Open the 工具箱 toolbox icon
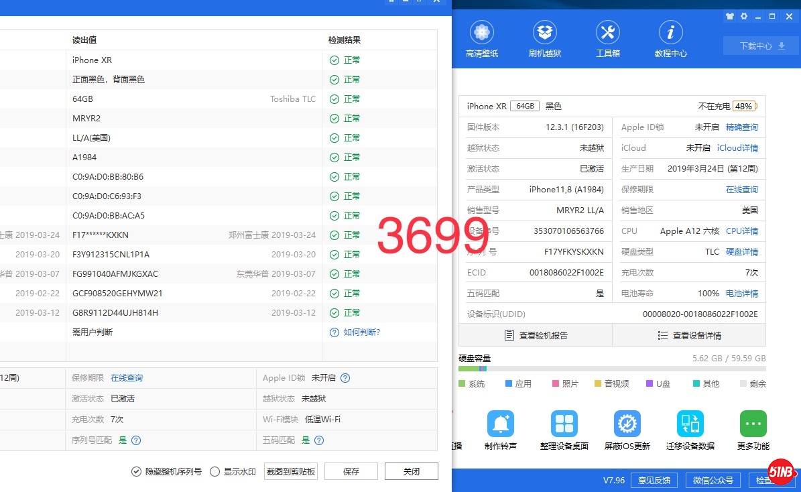Viewport: 801px width, 492px height. (x=608, y=33)
